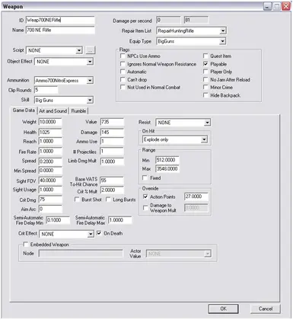
Task: Click Semi-Automatic Fire Delay Min field
Action: pyautogui.click(x=58, y=220)
